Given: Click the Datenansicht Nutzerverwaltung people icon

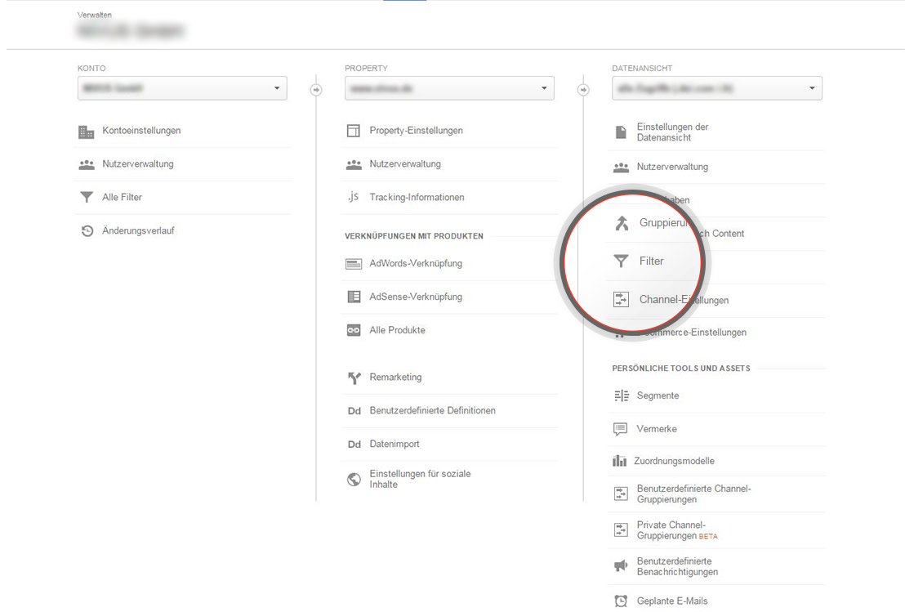Looking at the screenshot, I should (621, 168).
